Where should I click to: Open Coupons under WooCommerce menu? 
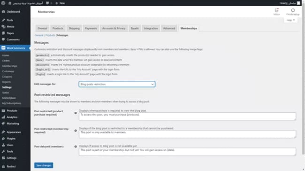7,77
